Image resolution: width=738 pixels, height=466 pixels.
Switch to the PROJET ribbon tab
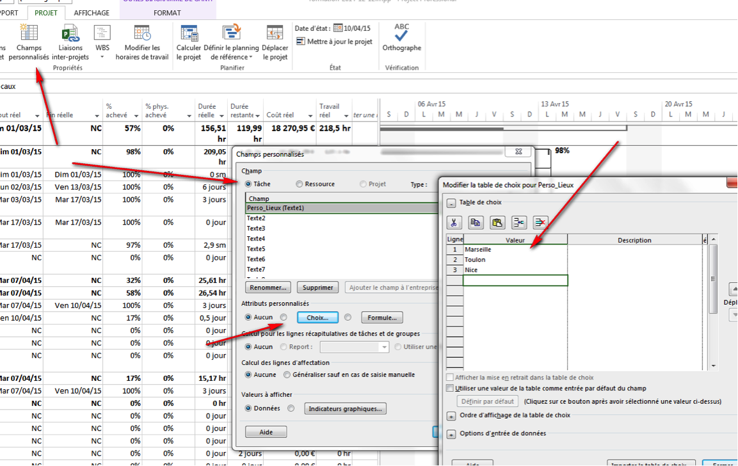click(x=46, y=13)
